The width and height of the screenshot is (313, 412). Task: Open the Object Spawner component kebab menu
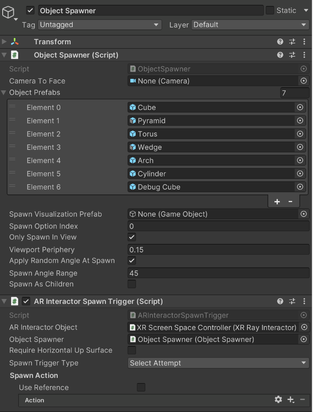pyautogui.click(x=305, y=55)
